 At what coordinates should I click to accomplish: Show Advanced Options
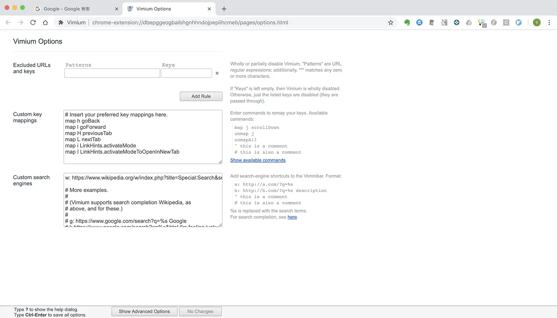click(x=144, y=311)
